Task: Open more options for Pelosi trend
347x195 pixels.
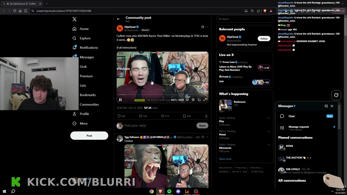Action: [269, 131]
